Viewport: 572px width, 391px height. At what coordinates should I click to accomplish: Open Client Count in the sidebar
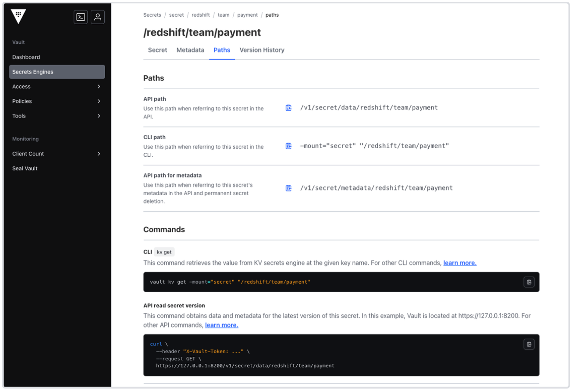[57, 154]
